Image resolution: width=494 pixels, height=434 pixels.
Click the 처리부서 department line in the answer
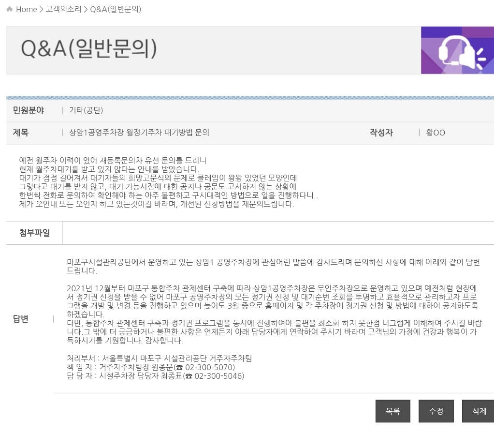[x=160, y=359]
